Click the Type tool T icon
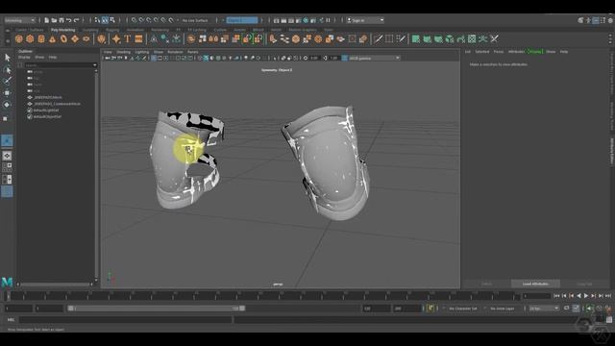Image resolution: width=615 pixels, height=346 pixels. [x=128, y=38]
